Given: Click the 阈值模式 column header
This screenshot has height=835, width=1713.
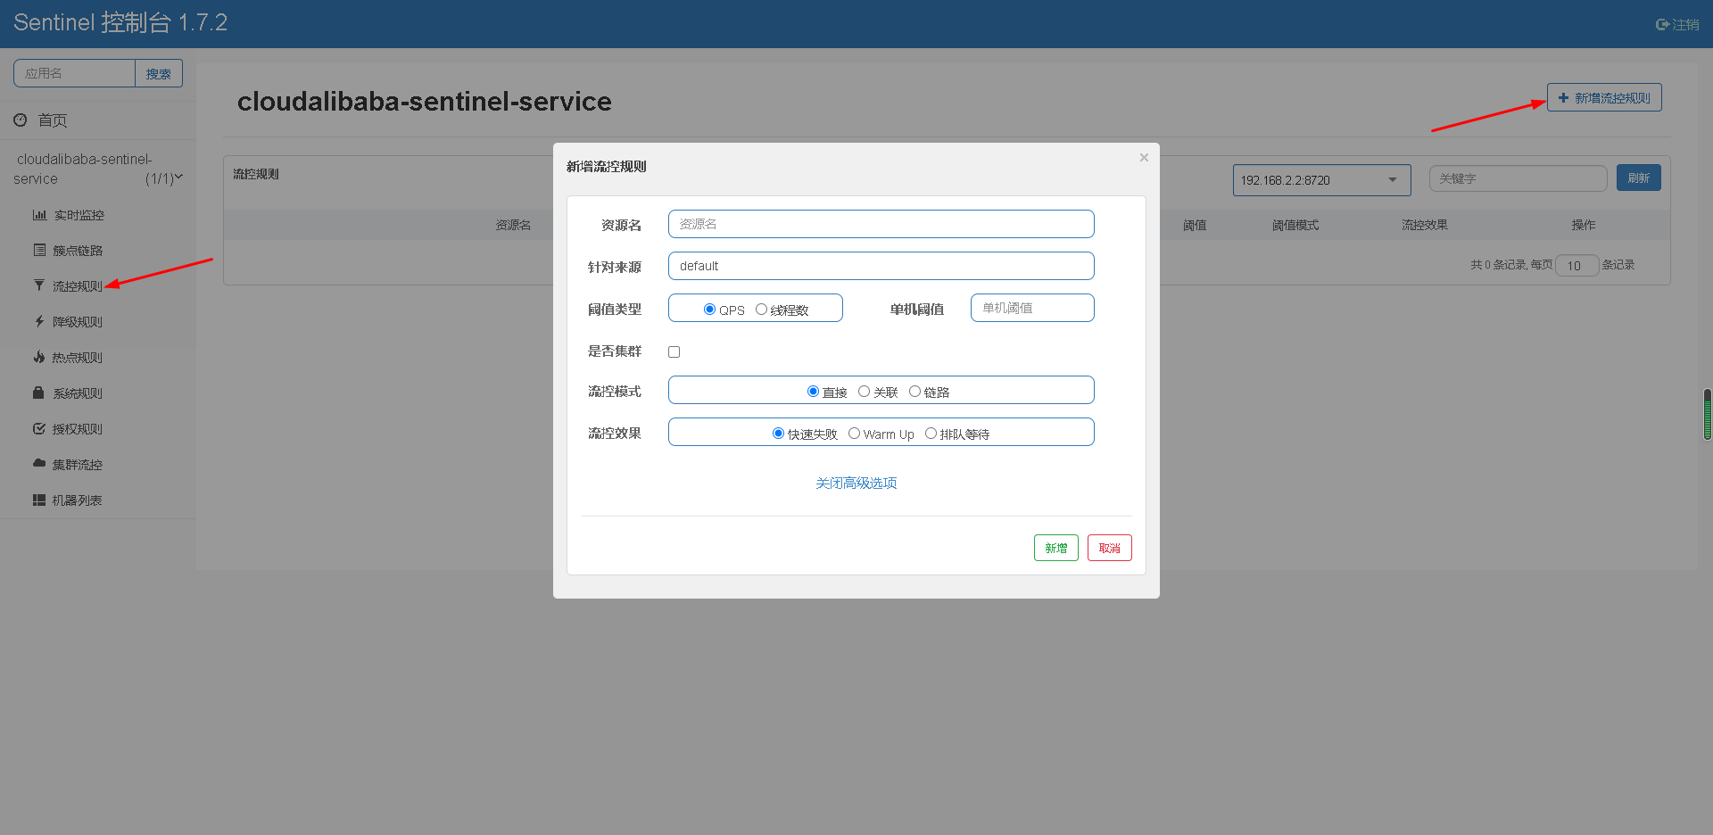Looking at the screenshot, I should point(1295,225).
